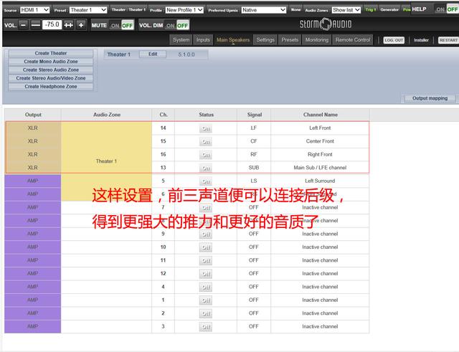459x352 pixels.
Task: Click the Main Sub / LFE channel name
Action: (x=320, y=168)
